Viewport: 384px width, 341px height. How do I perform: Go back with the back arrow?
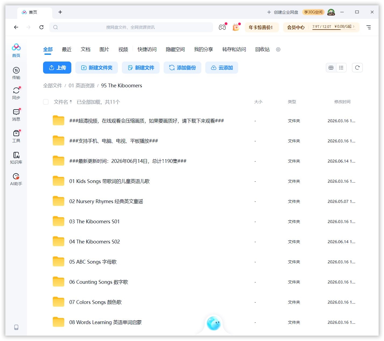point(16,27)
